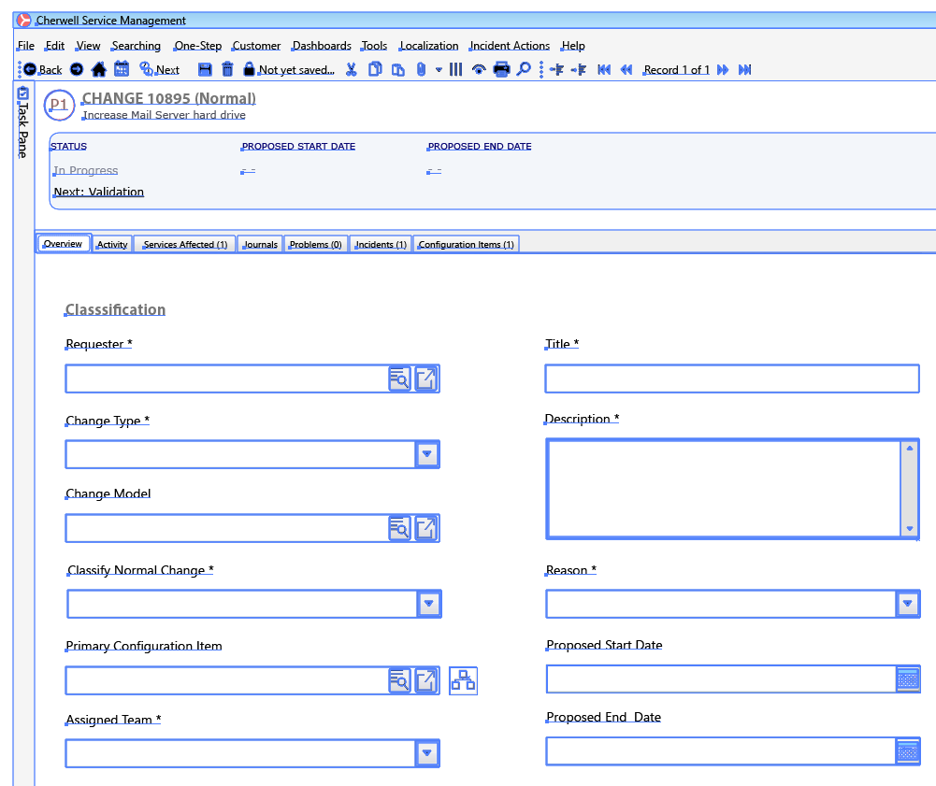Open the Edit menu
This screenshot has height=786, width=936.
(55, 46)
